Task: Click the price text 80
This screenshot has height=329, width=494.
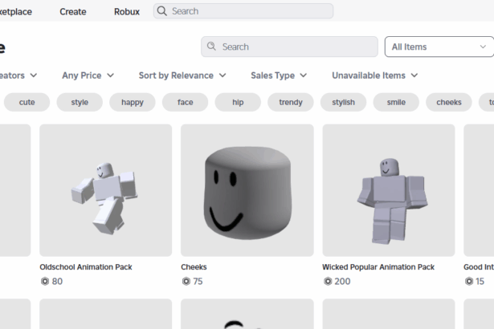Action: (57, 281)
